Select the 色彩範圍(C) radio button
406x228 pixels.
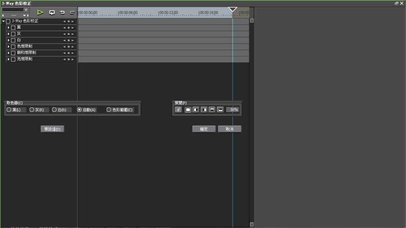[x=109, y=110]
